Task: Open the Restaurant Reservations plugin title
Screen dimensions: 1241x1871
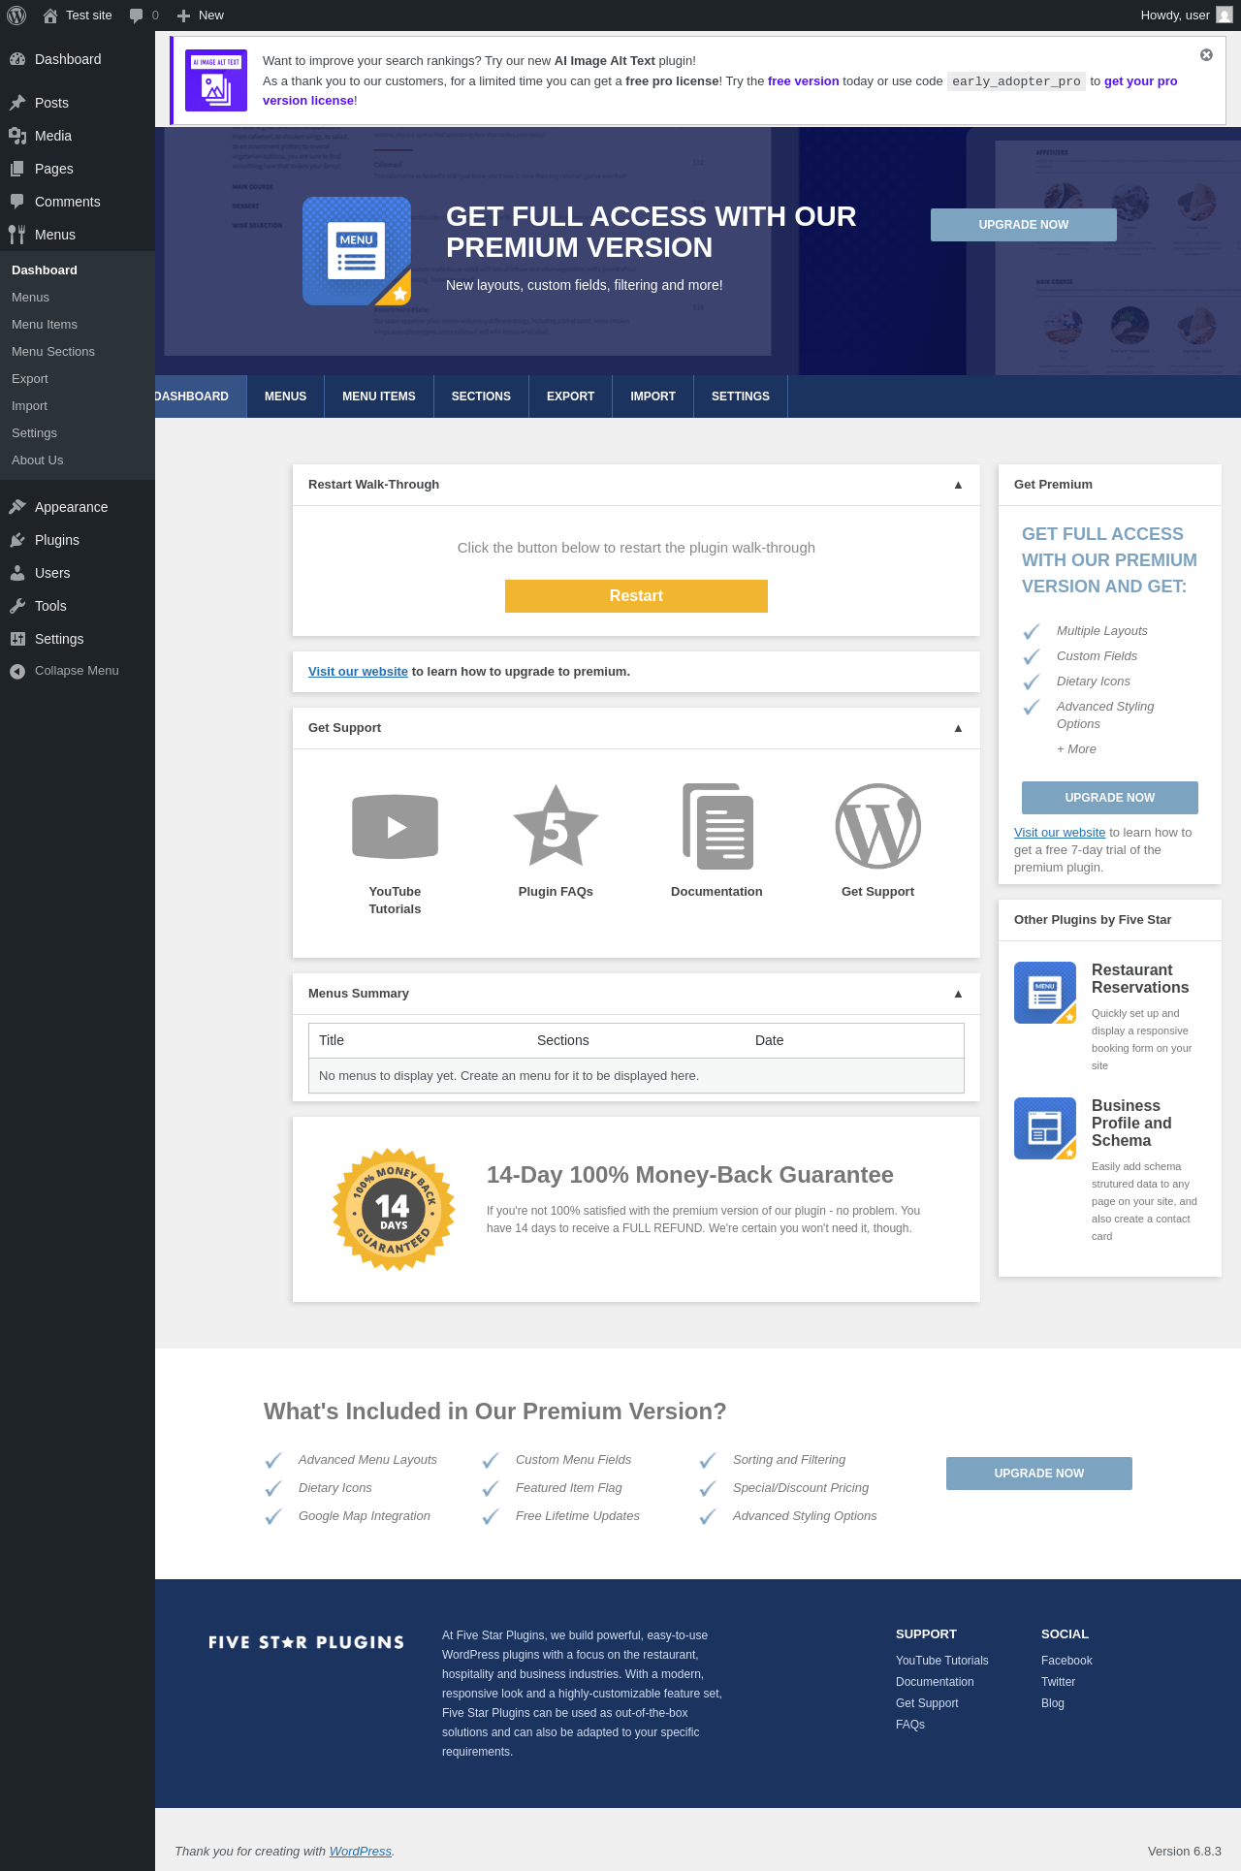Action: pos(1140,979)
